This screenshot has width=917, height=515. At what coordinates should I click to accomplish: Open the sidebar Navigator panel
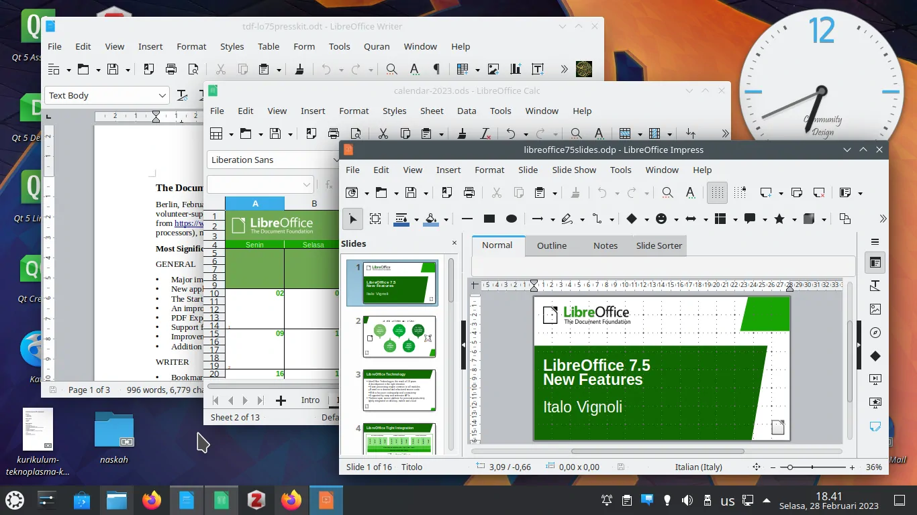tap(875, 333)
